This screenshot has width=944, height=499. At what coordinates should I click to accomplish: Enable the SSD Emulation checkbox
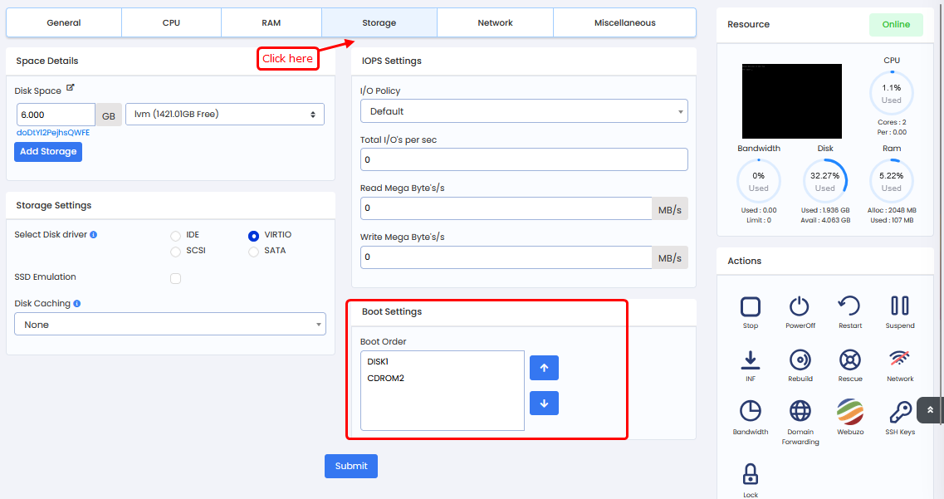point(176,278)
